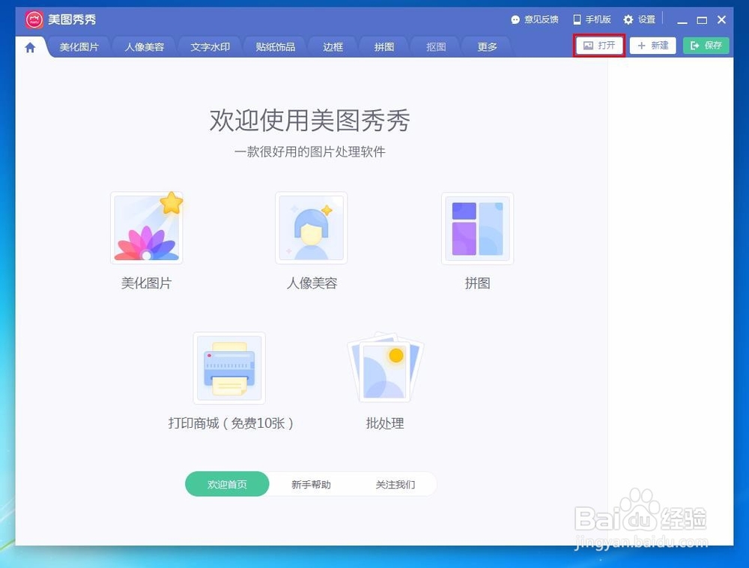
Task: Click the 拼图 label under collage icon
Action: (478, 283)
